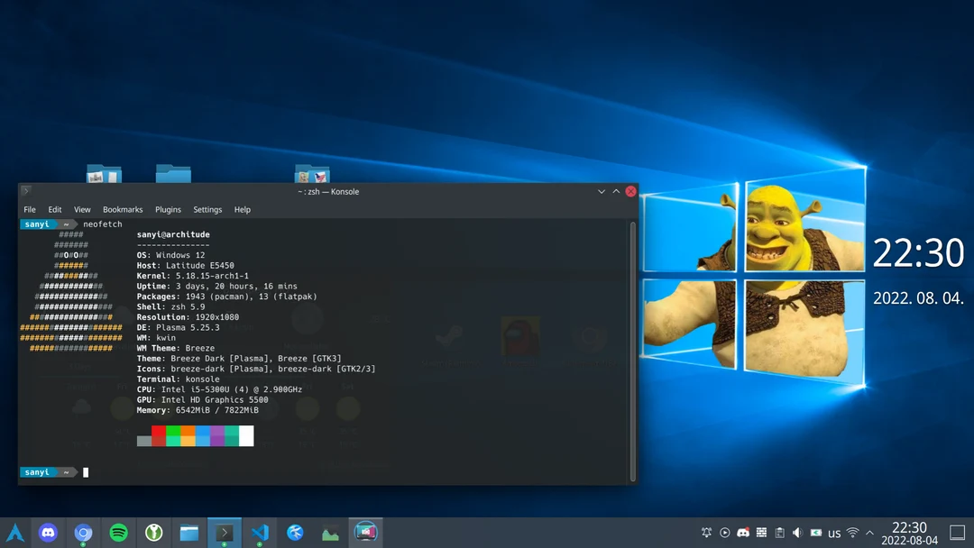Open KeePassXC from the taskbar
This screenshot has height=548, width=974.
pyautogui.click(x=153, y=533)
